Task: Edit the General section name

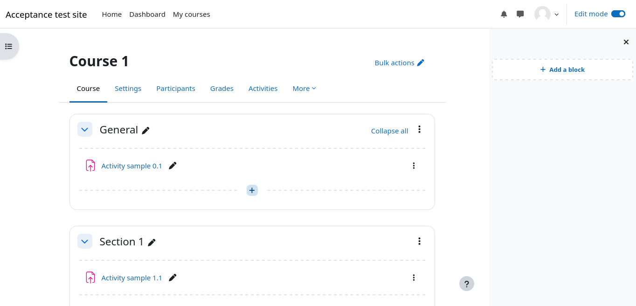Action: click(x=146, y=131)
